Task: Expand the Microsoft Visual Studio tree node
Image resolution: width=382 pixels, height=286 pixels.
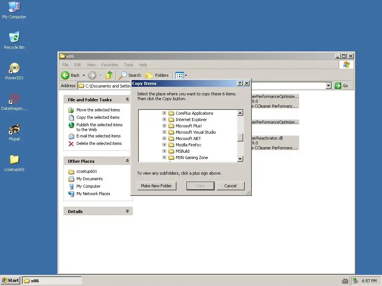Action: coord(164,132)
